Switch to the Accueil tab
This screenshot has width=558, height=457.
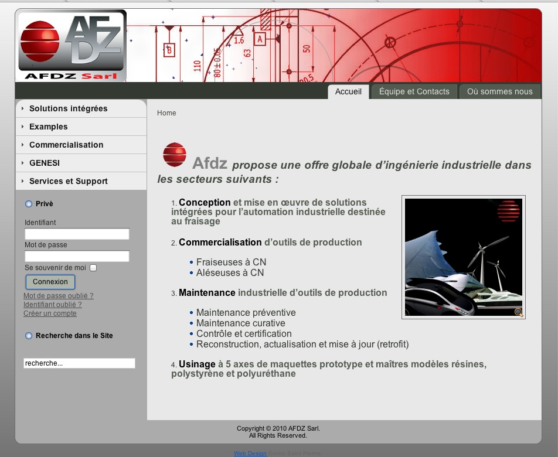[348, 91]
